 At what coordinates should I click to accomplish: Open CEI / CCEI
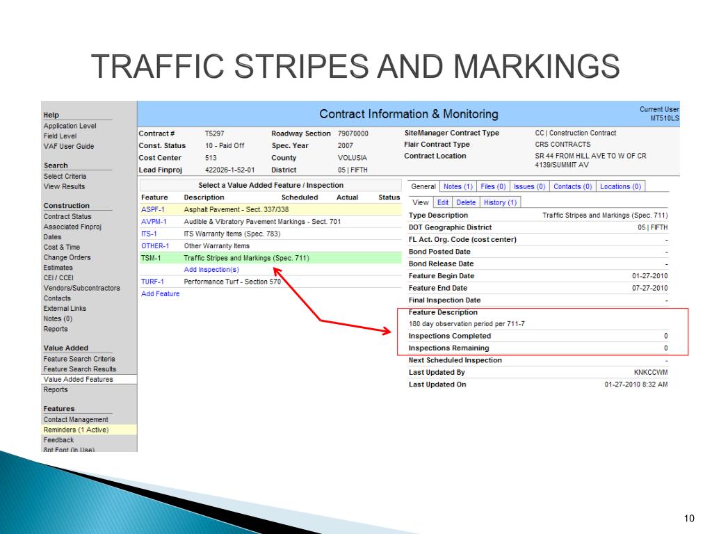point(58,278)
